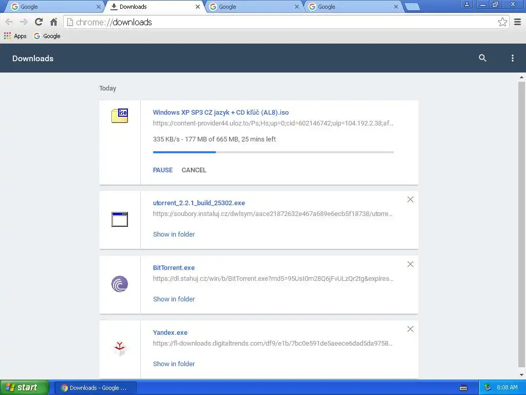This screenshot has height=395, width=526.
Task: Open the Chrome profile person icon
Action: [466, 4]
